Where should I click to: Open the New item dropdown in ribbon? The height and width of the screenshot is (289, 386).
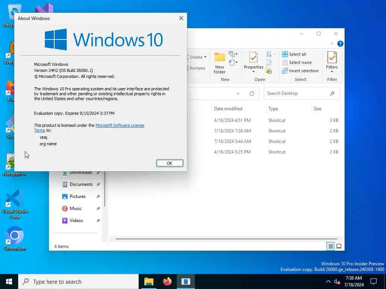[233, 54]
